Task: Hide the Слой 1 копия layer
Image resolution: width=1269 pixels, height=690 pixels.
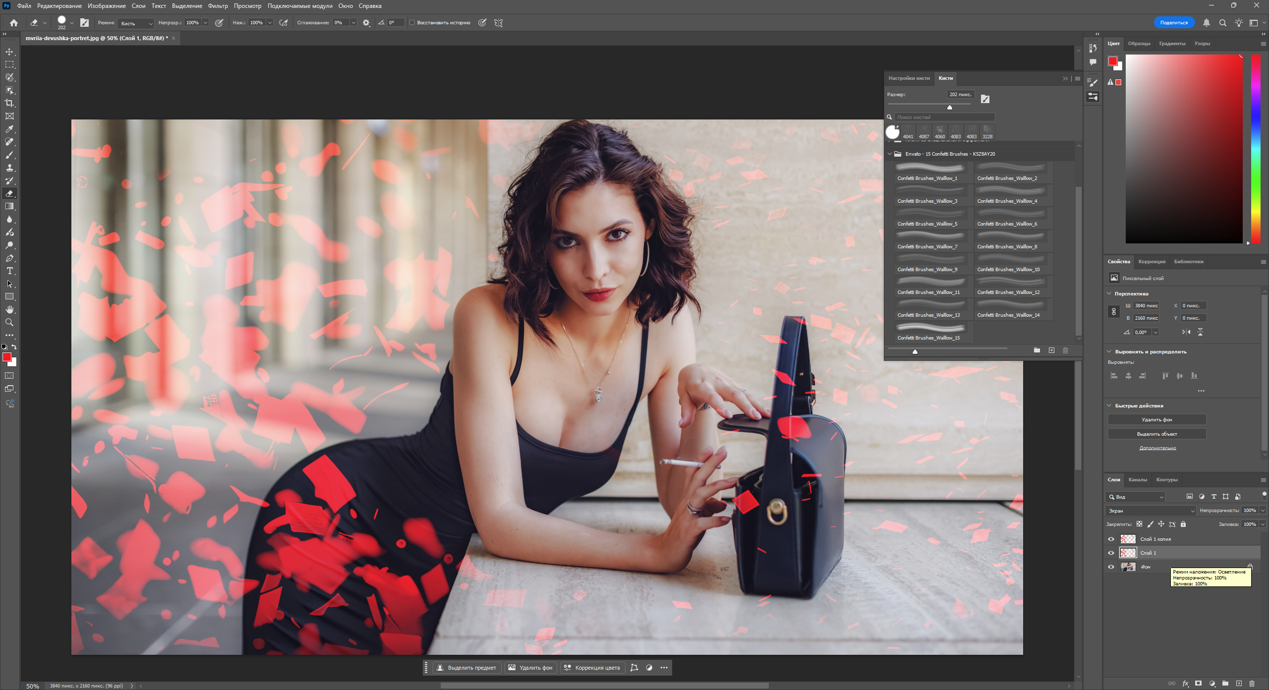Action: 1111,539
